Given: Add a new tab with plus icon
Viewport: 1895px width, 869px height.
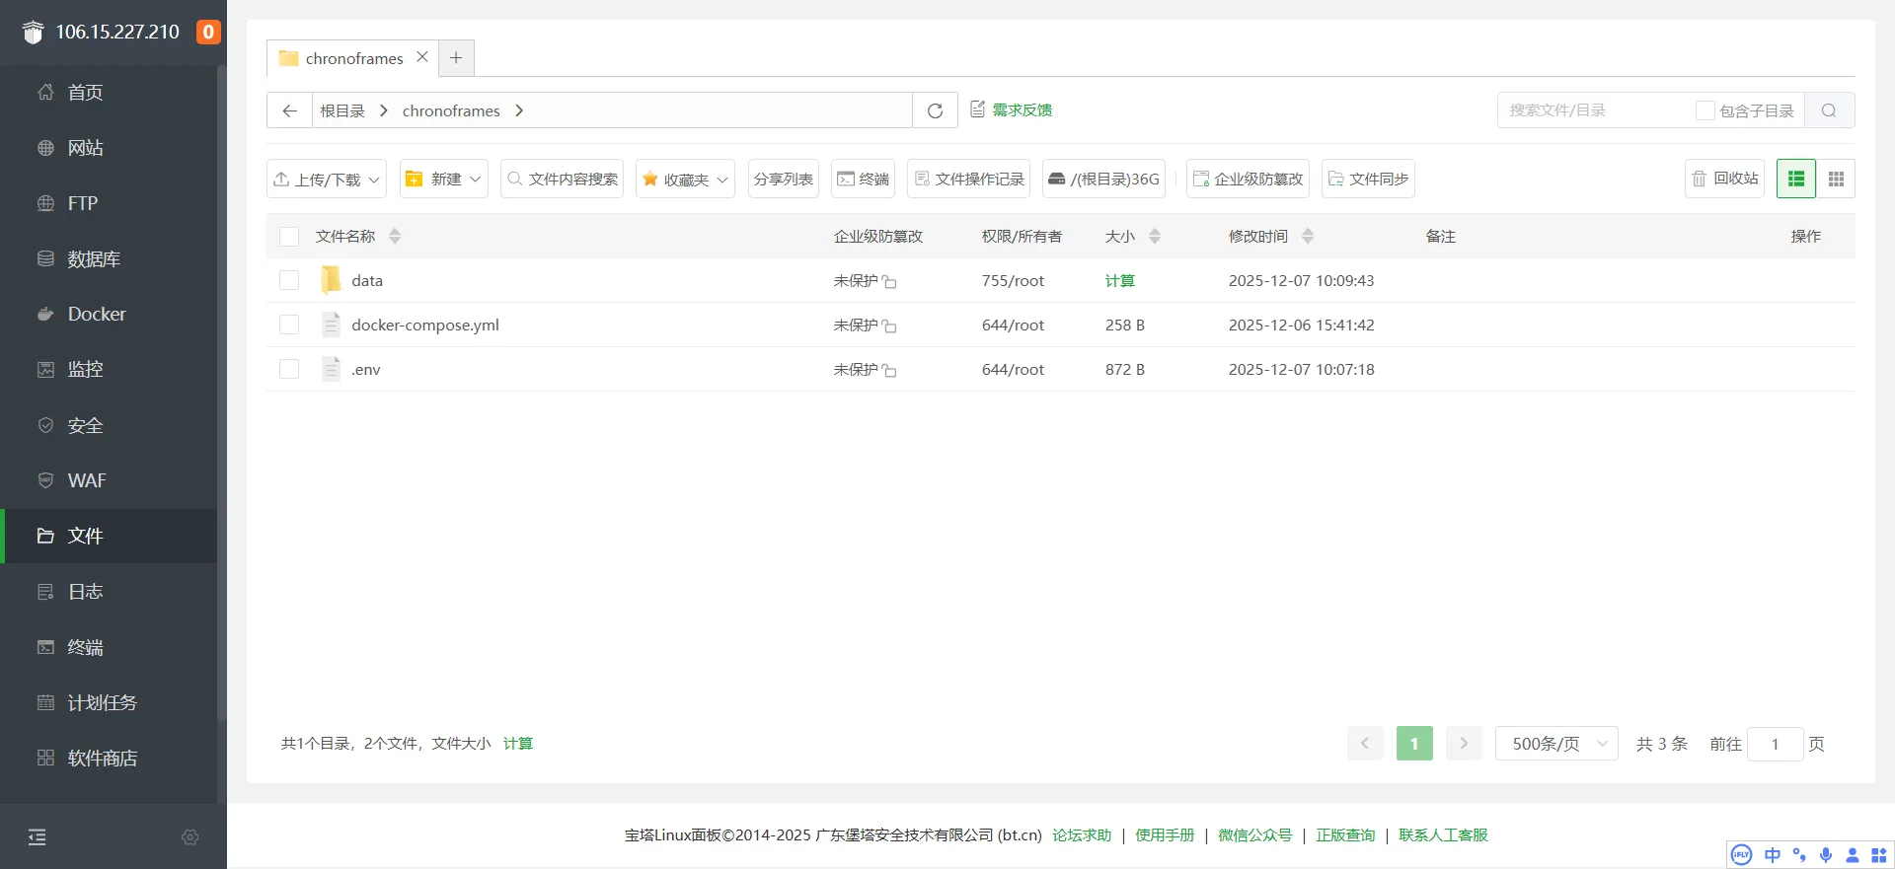Looking at the screenshot, I should [x=456, y=58].
